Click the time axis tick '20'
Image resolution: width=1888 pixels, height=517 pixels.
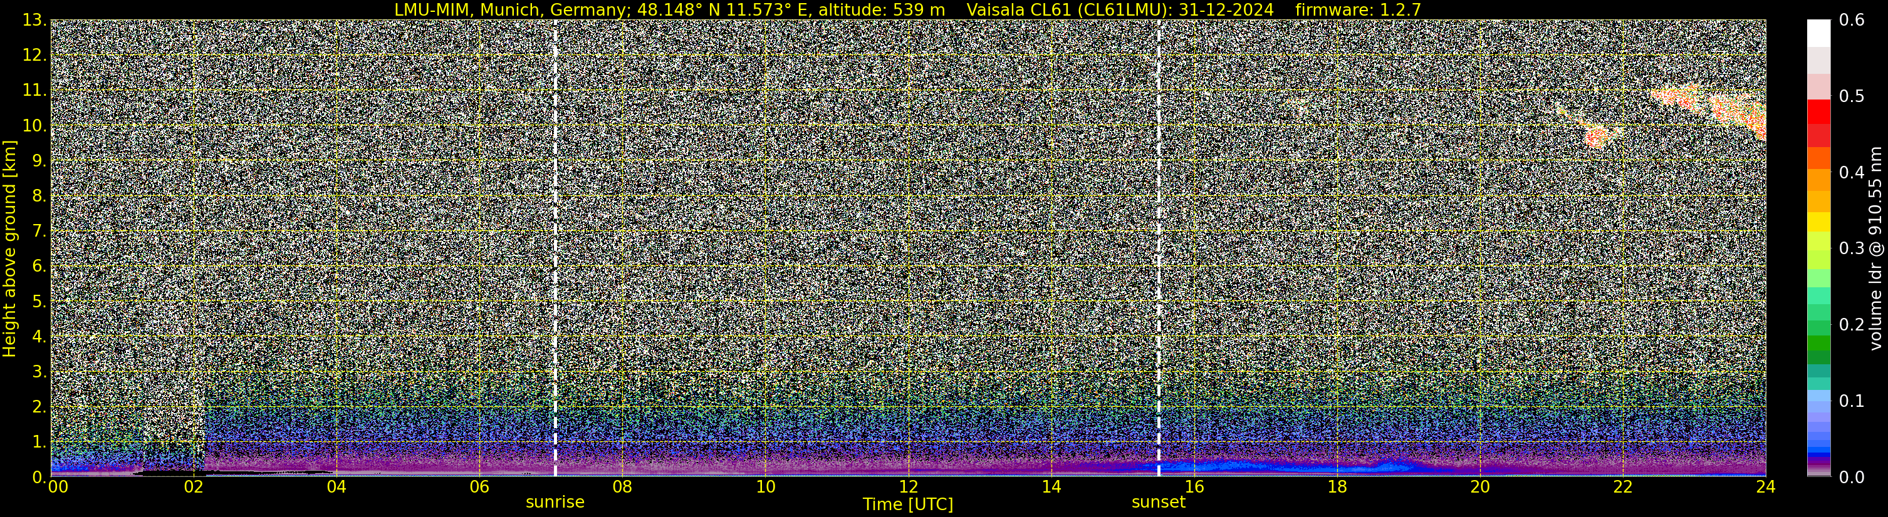tap(1480, 487)
